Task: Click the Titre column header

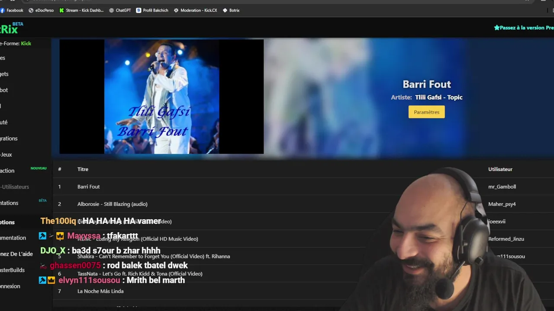Action: 83,169
